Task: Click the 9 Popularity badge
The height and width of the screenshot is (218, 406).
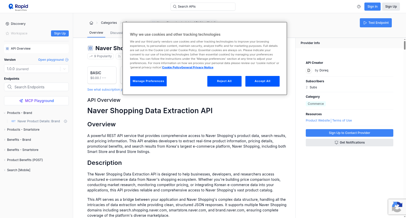Action: click(x=101, y=56)
